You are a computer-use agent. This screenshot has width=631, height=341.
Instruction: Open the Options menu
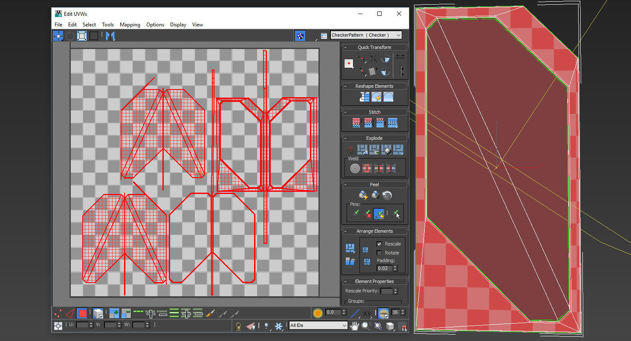[155, 25]
